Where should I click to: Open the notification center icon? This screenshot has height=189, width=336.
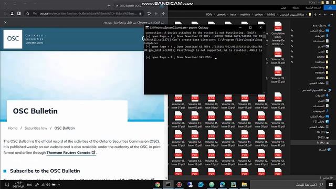7,184
